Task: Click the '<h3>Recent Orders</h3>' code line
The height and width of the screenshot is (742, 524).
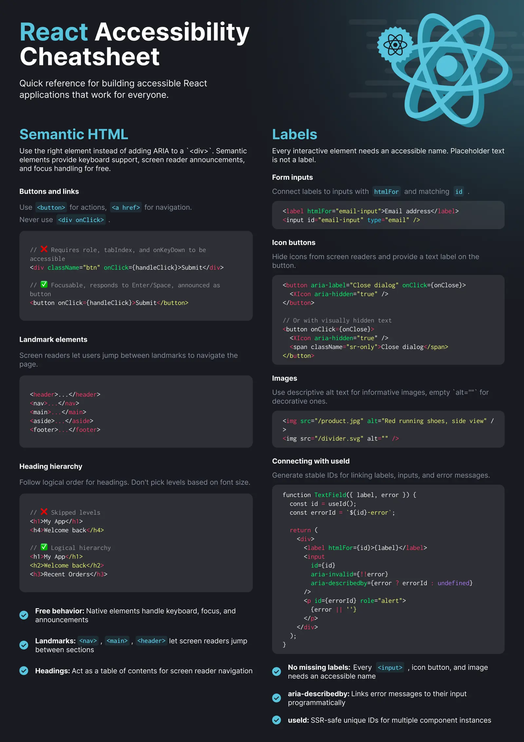Action: pos(69,574)
